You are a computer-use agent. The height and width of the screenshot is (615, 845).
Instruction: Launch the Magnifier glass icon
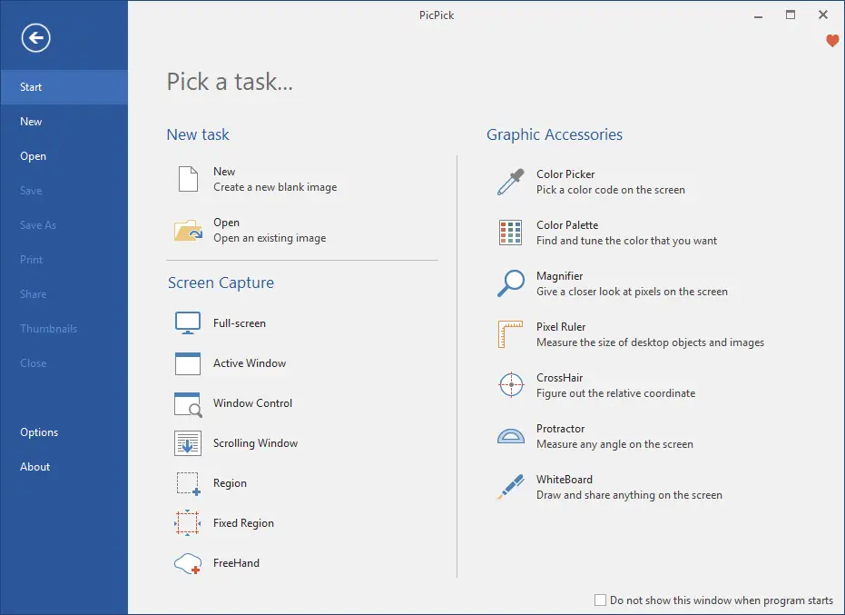511,283
